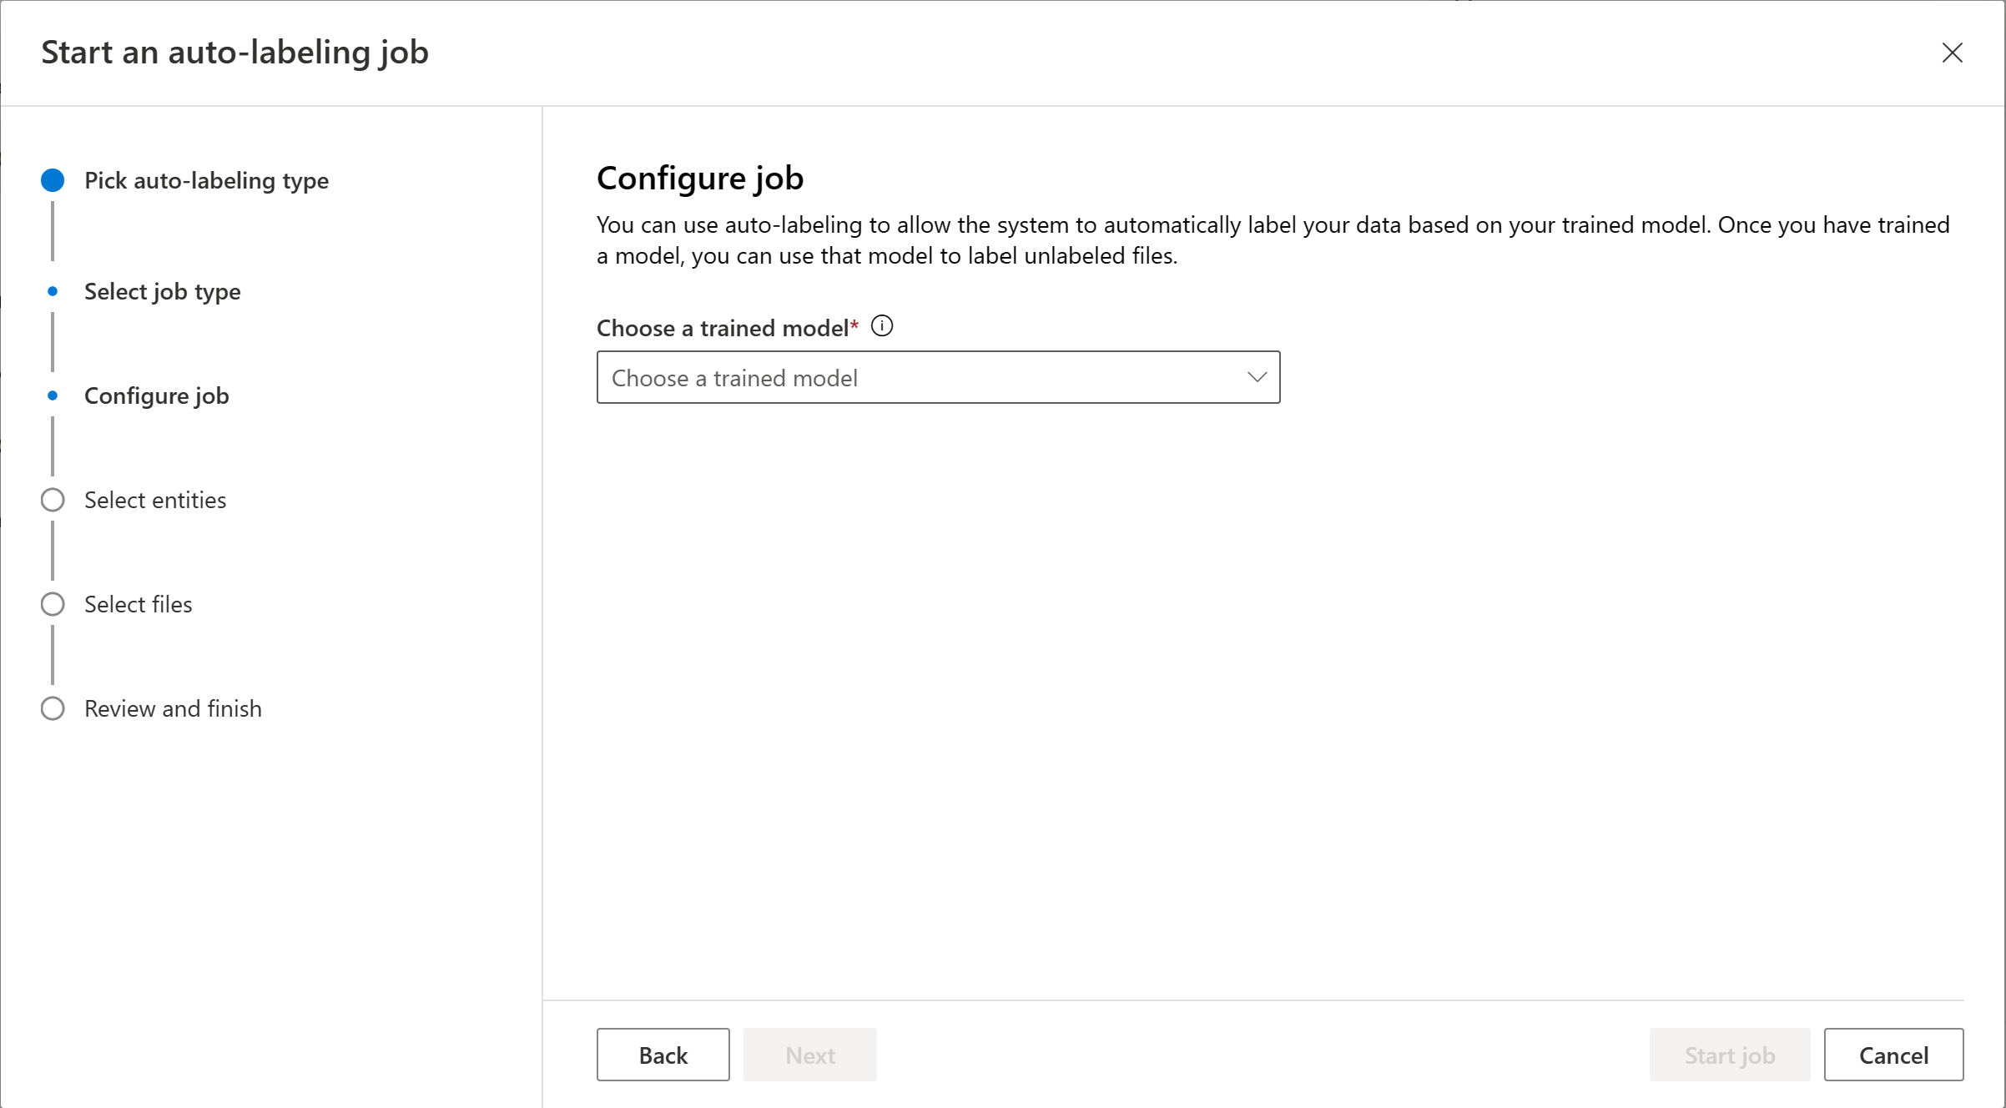Click the Next button

click(809, 1055)
